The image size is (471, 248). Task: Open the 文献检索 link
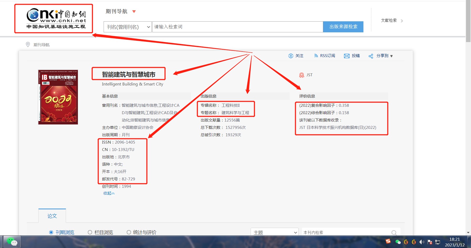[389, 20]
